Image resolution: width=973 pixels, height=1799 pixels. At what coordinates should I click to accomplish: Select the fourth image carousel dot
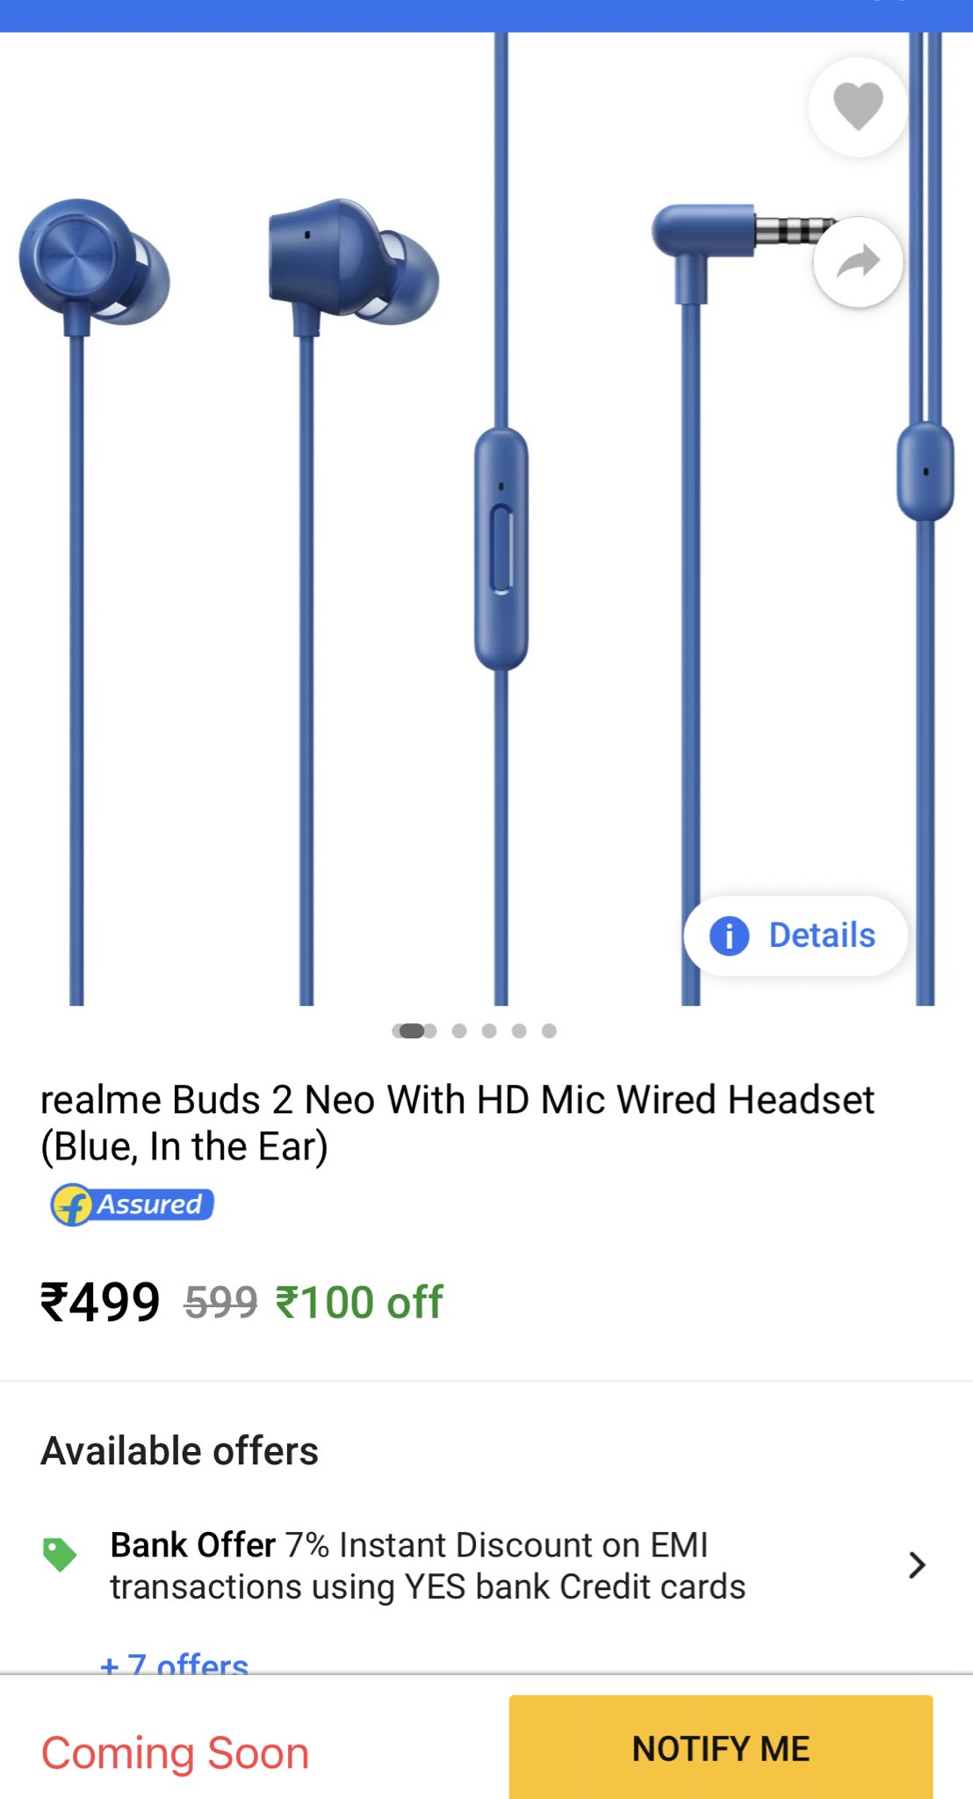pyautogui.click(x=519, y=1030)
